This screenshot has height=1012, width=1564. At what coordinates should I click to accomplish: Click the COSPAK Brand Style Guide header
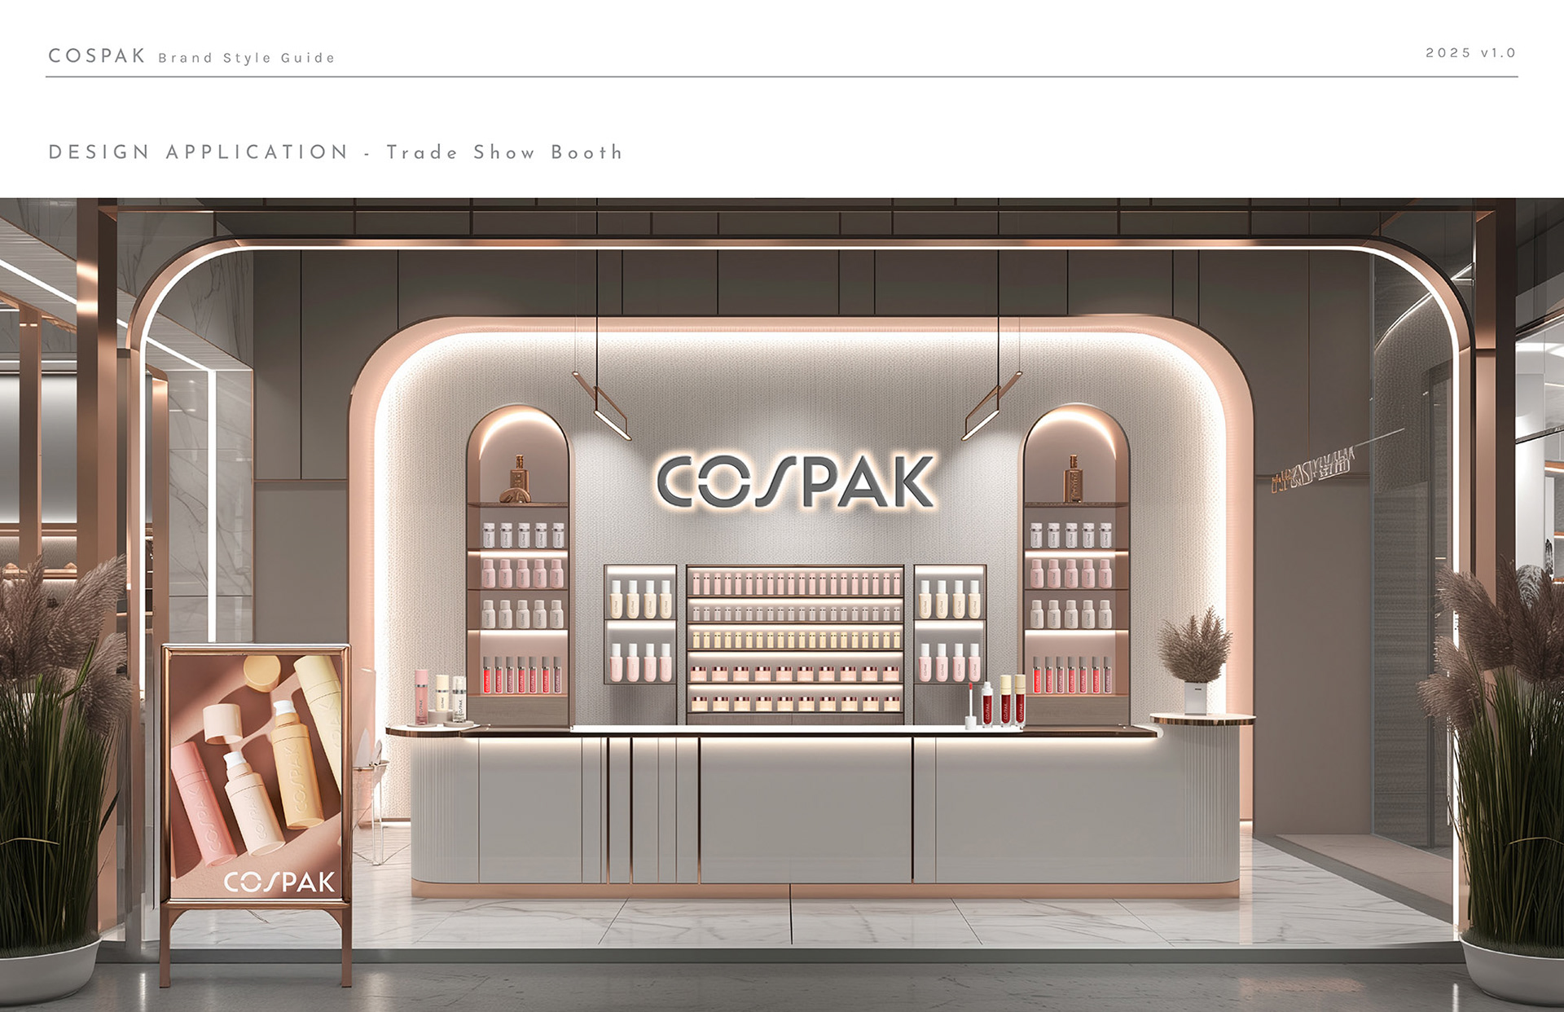tap(191, 56)
